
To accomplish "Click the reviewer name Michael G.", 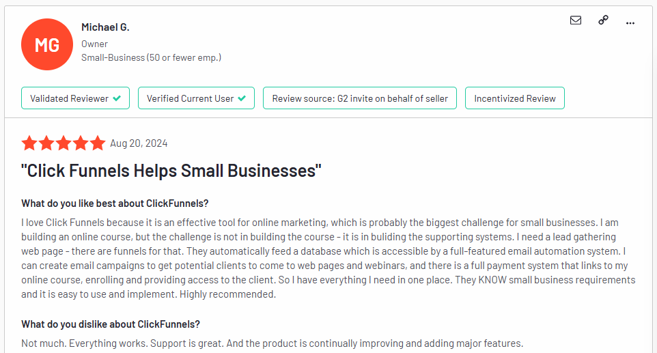I will [105, 27].
